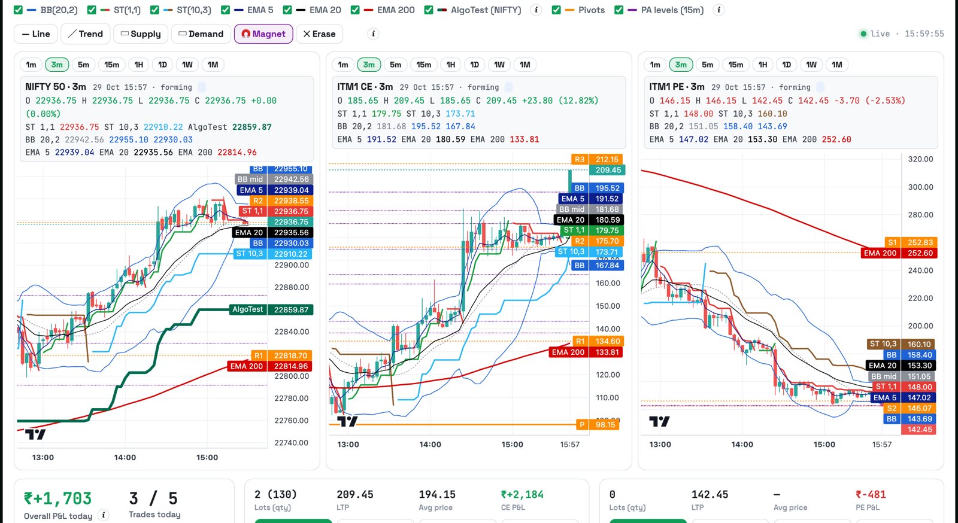This screenshot has width=958, height=523.
Task: Turn off the EMA 200 overlay
Action: click(x=355, y=10)
